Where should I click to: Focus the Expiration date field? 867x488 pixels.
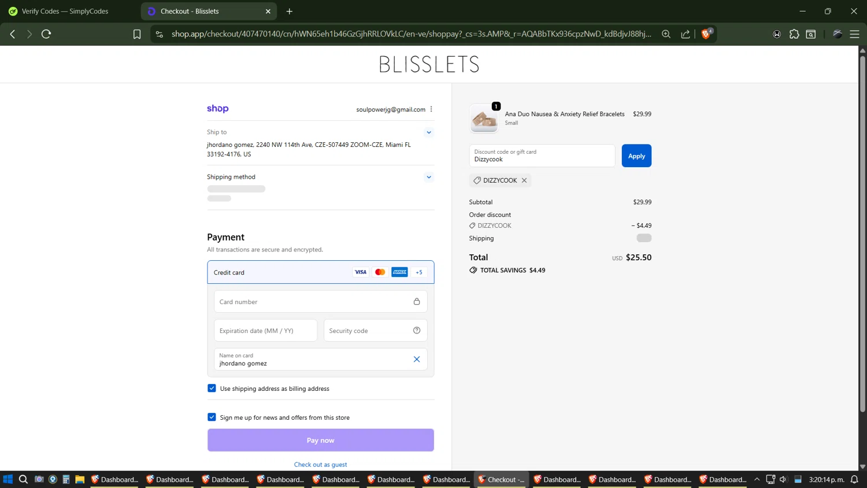[x=265, y=330]
